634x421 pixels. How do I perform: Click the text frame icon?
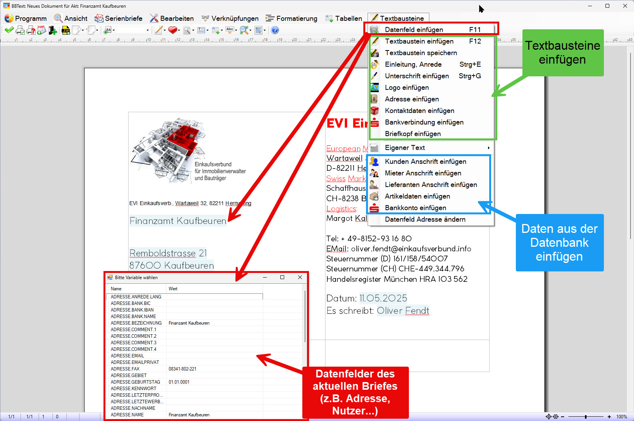[x=201, y=30]
